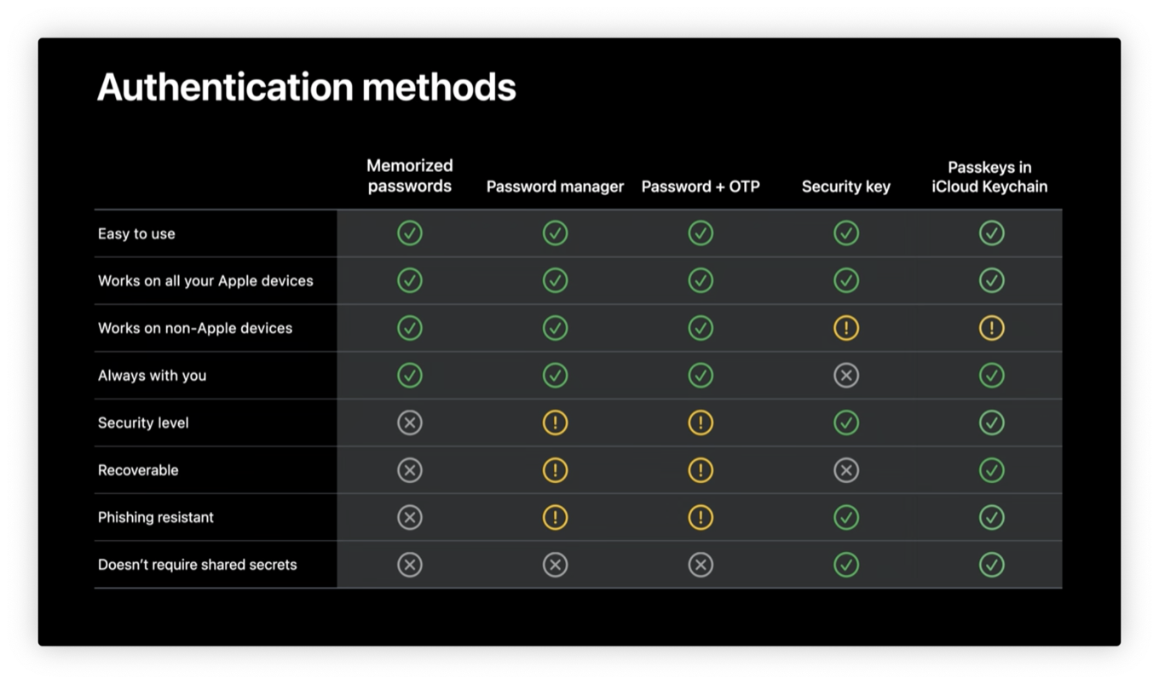Click the Password + OTP column header
The height and width of the screenshot is (684, 1159).
[701, 187]
